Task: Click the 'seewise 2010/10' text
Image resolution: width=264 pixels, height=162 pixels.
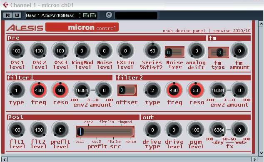Action: click(232, 31)
